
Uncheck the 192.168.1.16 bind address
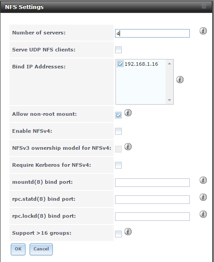click(x=120, y=64)
